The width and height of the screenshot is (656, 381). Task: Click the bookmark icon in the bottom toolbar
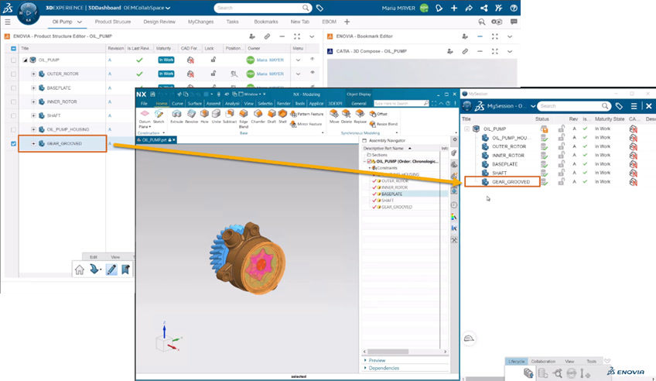point(125,269)
